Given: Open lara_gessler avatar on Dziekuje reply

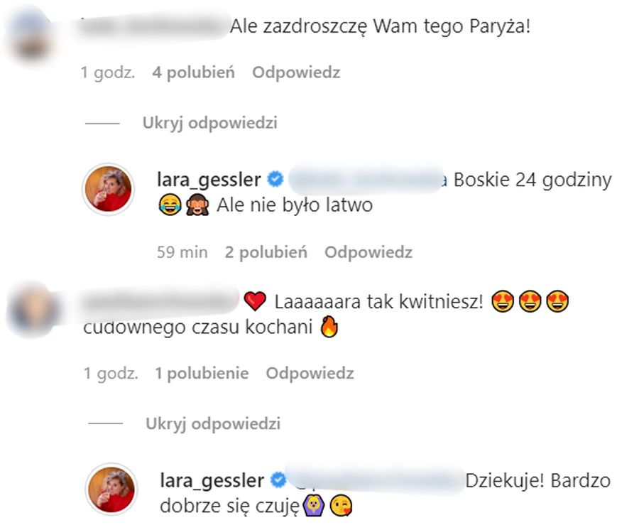Looking at the screenshot, I should (111, 489).
